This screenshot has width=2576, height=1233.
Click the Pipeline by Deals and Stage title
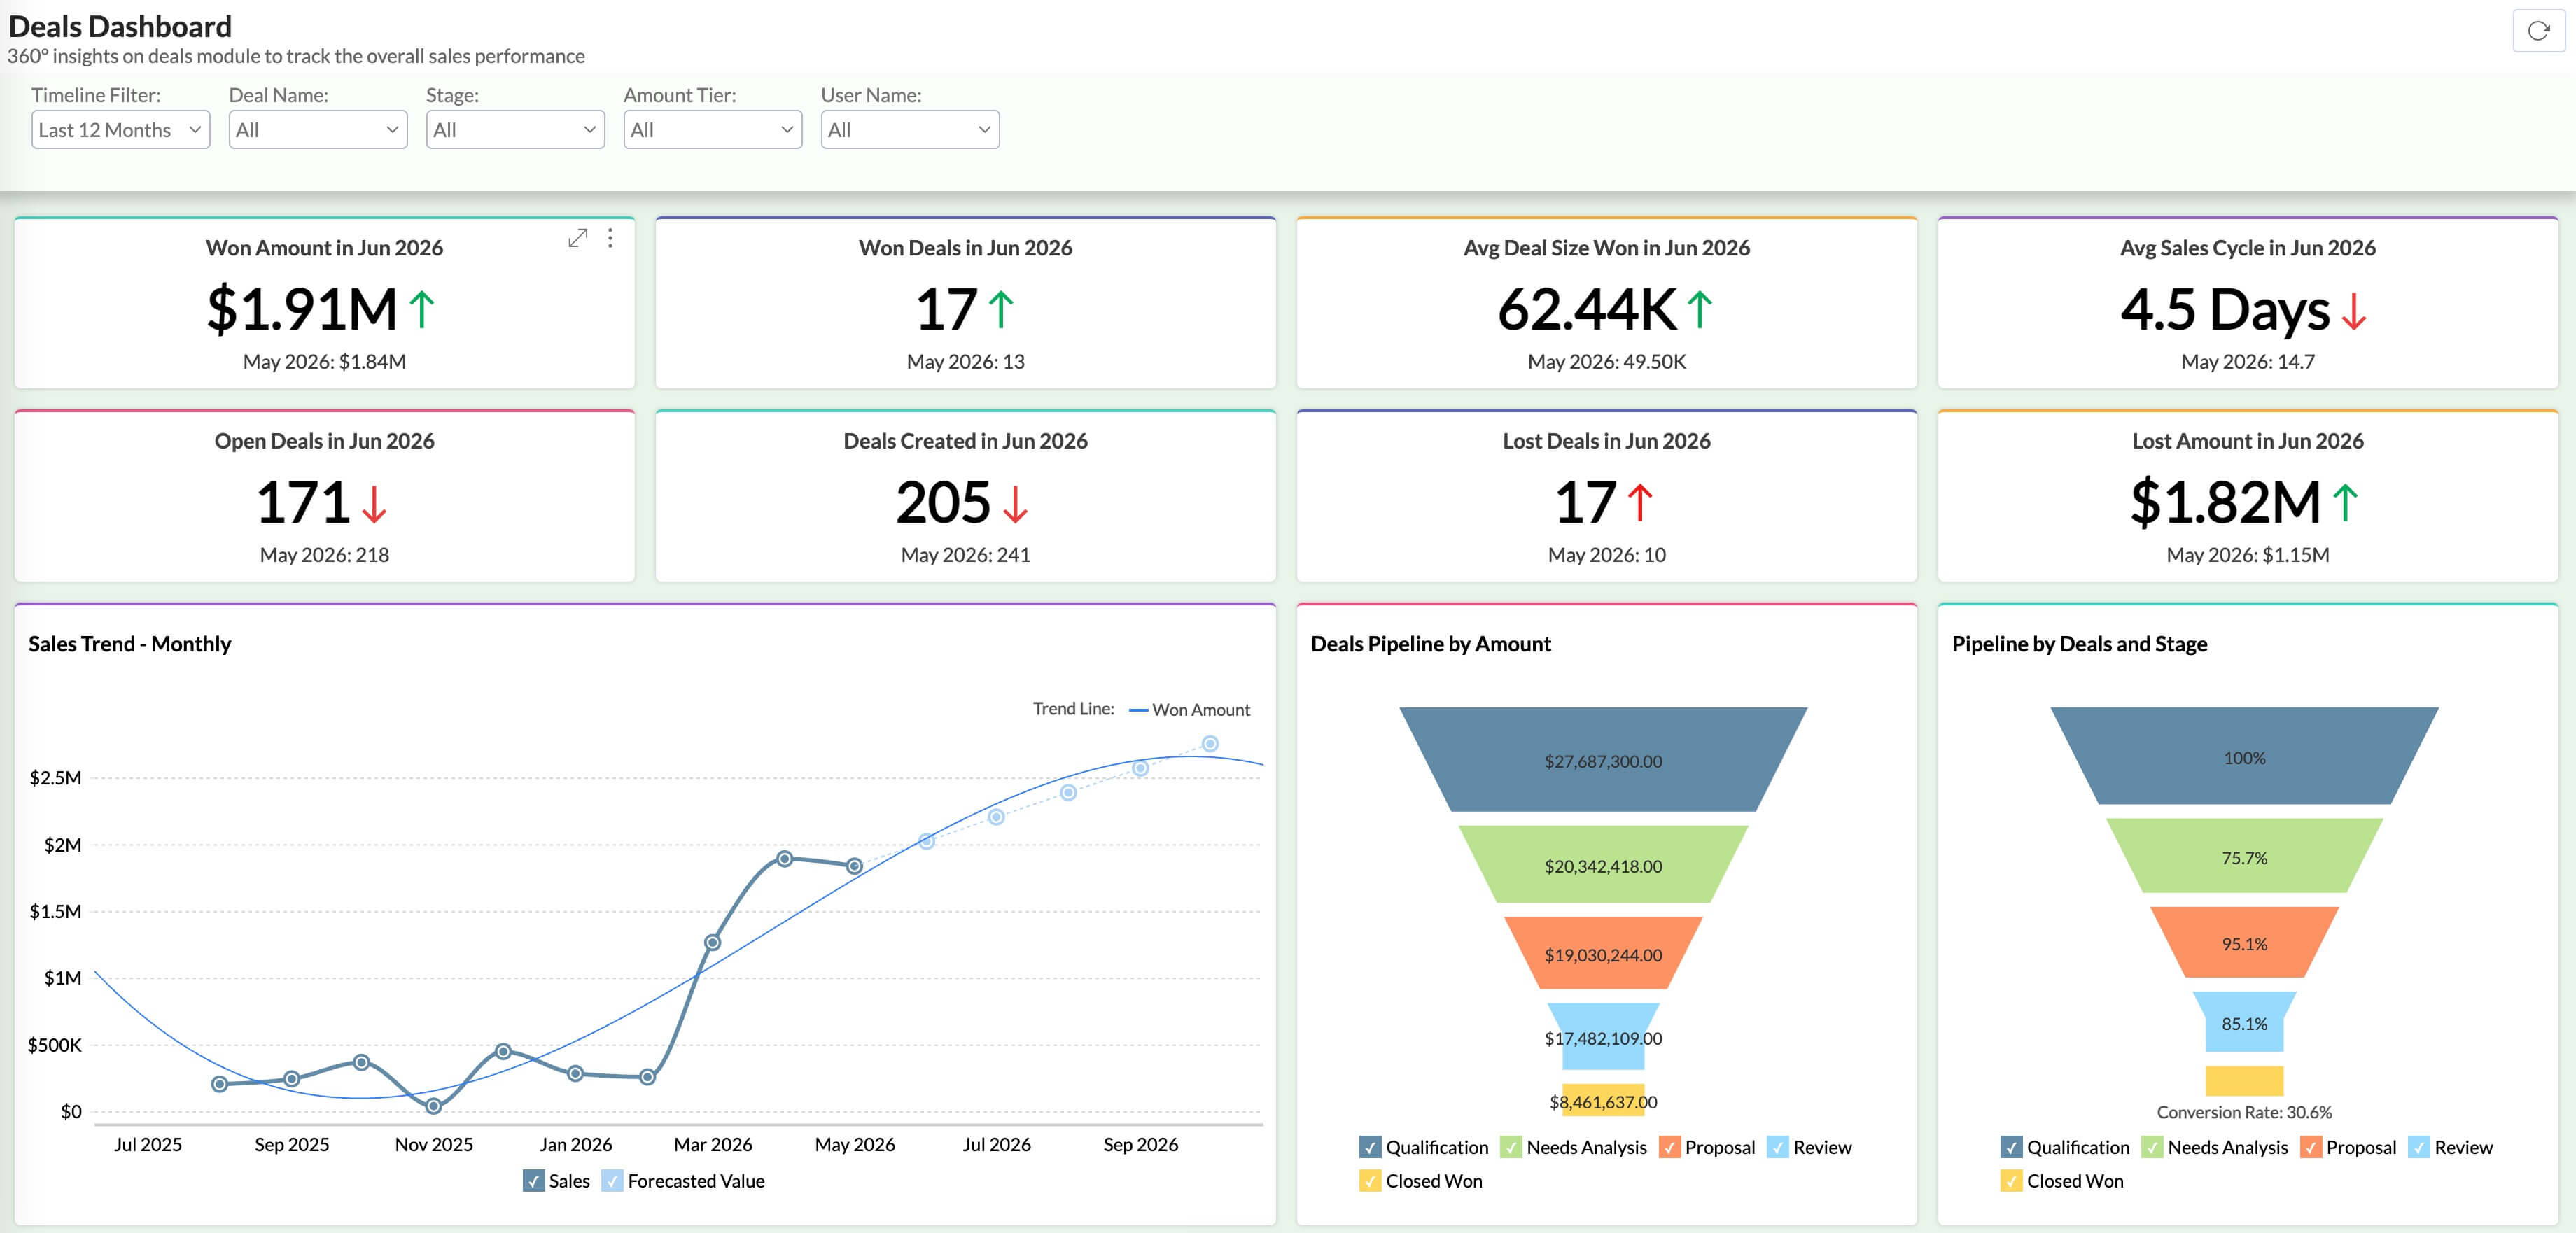coord(2080,644)
